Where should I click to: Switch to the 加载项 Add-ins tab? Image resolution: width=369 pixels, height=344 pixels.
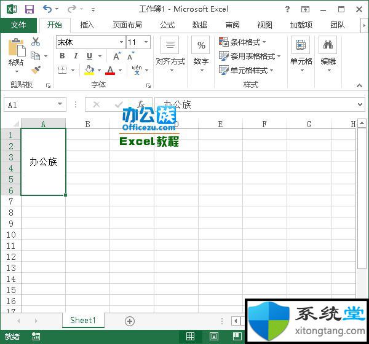[x=301, y=25]
